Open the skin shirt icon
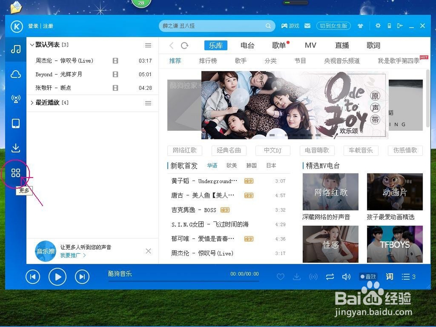This screenshot has height=327, width=436. click(361, 26)
